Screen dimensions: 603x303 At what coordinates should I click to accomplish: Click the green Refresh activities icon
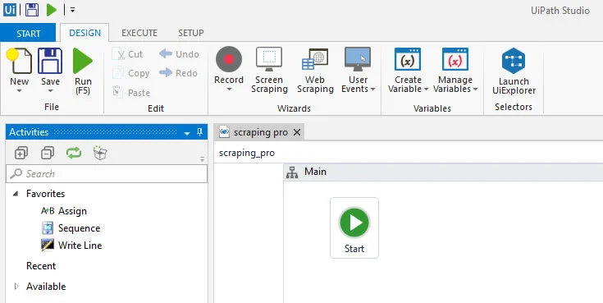74,154
